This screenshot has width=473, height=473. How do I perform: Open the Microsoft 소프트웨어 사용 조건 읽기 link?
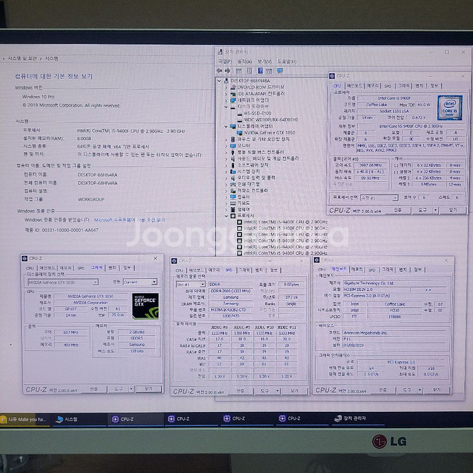click(129, 220)
